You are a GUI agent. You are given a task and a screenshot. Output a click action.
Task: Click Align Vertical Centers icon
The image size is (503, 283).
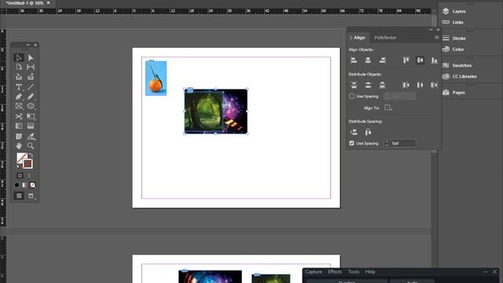[420, 60]
